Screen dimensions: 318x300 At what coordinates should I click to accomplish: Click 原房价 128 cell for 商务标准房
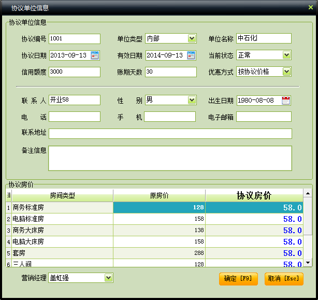(x=159, y=207)
